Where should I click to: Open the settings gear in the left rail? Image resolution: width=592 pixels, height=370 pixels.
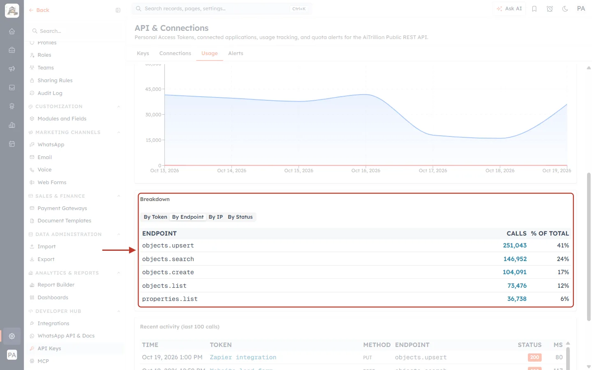coord(12,336)
